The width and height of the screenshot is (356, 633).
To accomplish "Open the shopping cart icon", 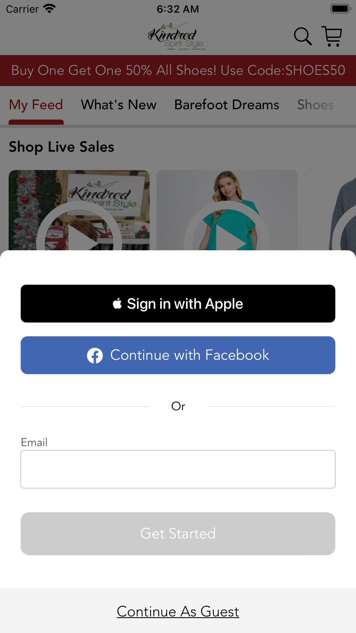I will [332, 36].
